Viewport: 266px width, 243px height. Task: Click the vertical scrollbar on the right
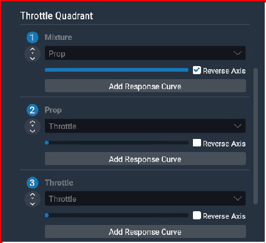pos(255,136)
